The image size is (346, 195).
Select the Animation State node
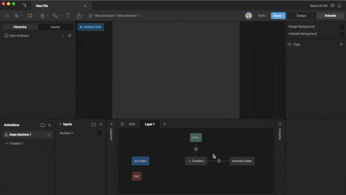pos(242,161)
